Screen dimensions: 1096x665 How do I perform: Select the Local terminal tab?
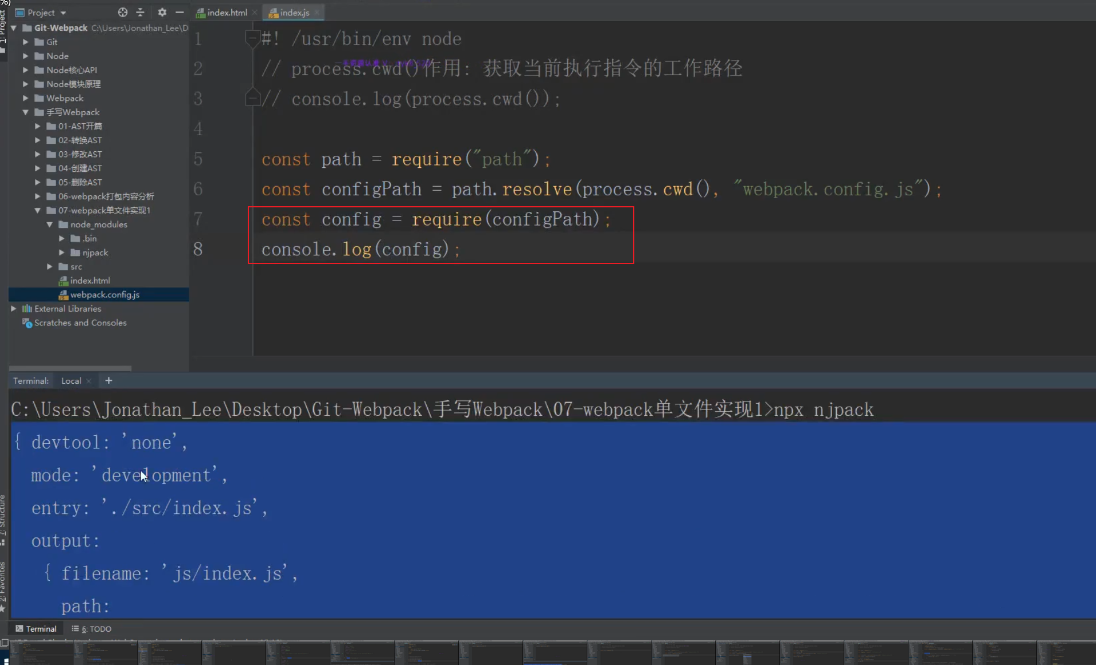point(71,380)
